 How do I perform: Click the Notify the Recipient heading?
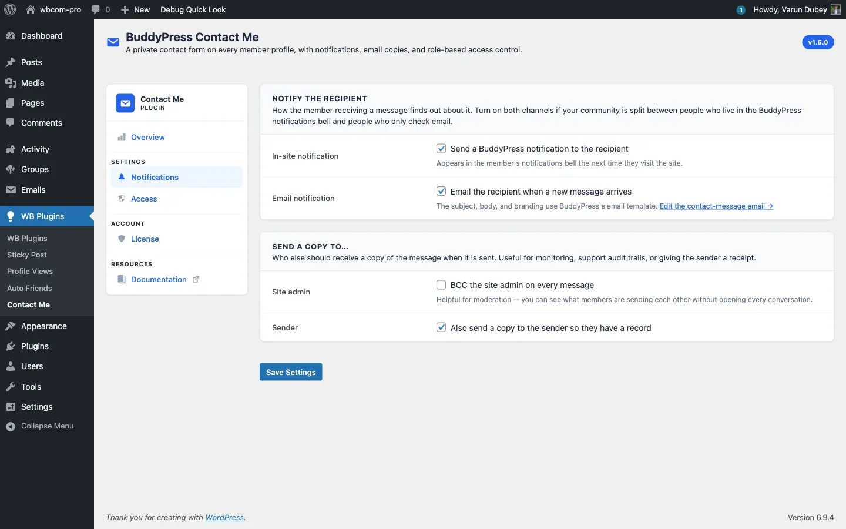point(320,99)
